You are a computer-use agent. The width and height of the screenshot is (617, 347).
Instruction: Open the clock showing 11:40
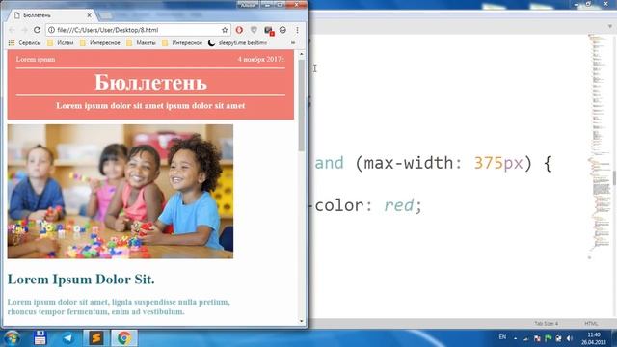594,338
